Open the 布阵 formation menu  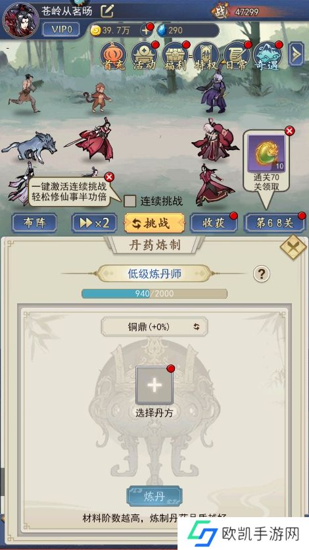(x=34, y=223)
